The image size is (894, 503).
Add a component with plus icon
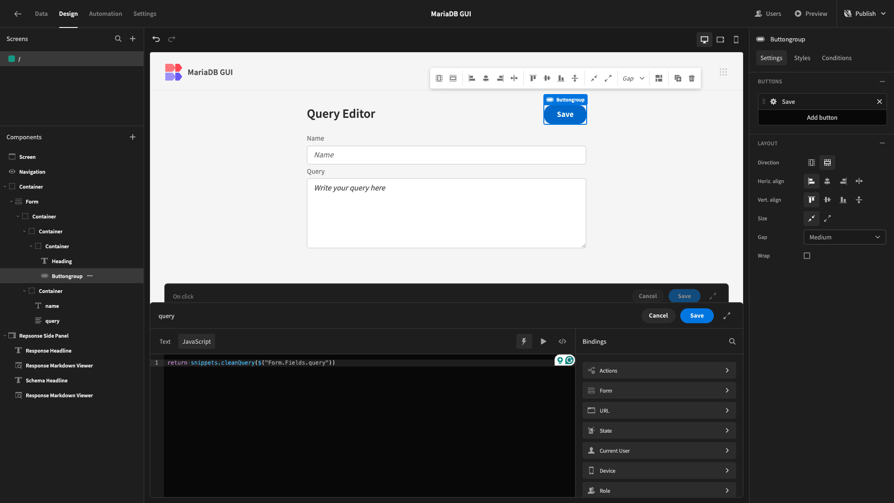tap(133, 137)
